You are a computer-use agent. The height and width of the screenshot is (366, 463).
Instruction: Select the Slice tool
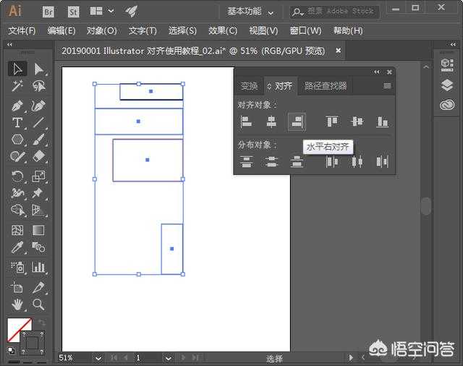pyautogui.click(x=38, y=287)
